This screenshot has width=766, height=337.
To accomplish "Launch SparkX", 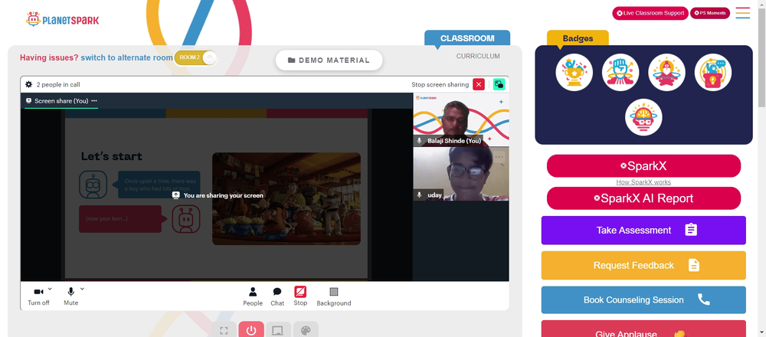I will click(x=643, y=166).
